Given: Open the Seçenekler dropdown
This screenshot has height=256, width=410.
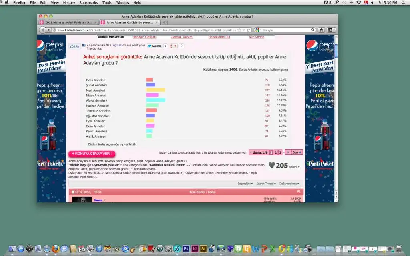Looking at the screenshot, I should [x=245, y=184].
